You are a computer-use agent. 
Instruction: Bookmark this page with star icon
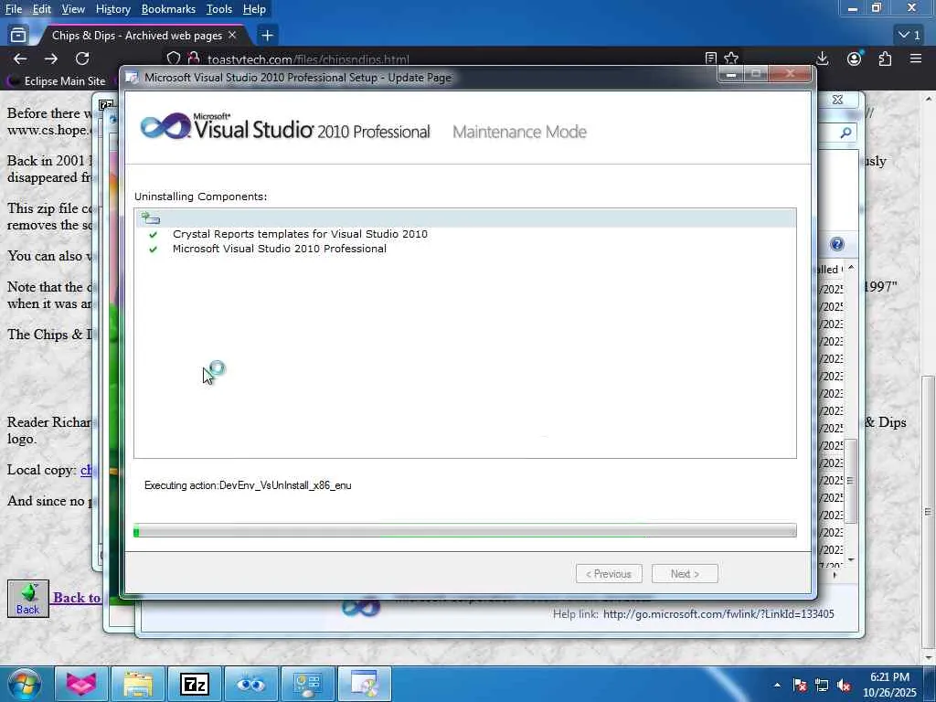[731, 58]
